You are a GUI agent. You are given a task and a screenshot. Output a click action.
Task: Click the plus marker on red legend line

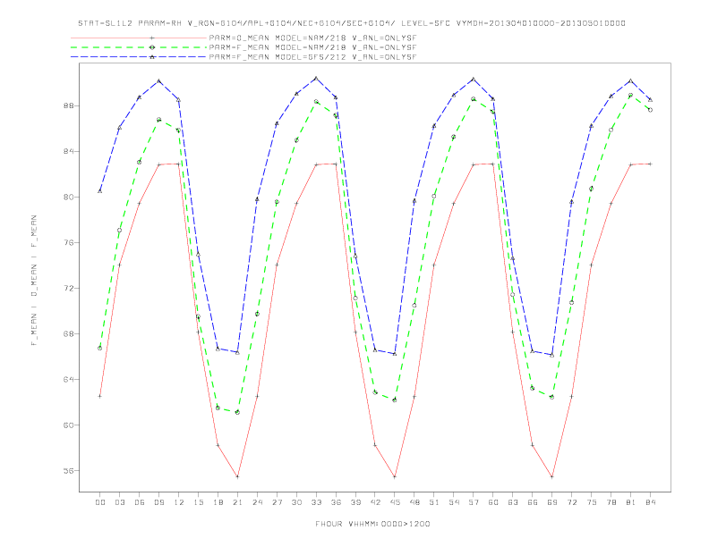pos(152,38)
